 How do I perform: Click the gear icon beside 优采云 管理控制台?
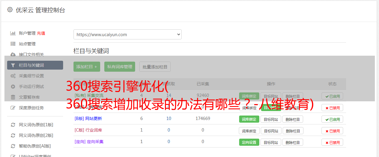[x=10, y=10]
